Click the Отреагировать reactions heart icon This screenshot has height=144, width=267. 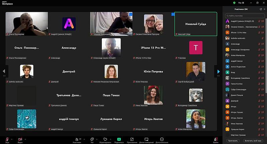pyautogui.click(x=105, y=139)
